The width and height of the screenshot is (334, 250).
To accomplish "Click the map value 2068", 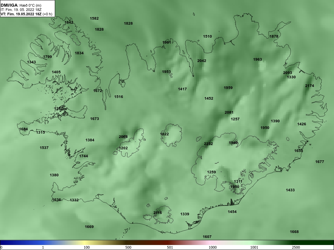I will coord(123,137).
